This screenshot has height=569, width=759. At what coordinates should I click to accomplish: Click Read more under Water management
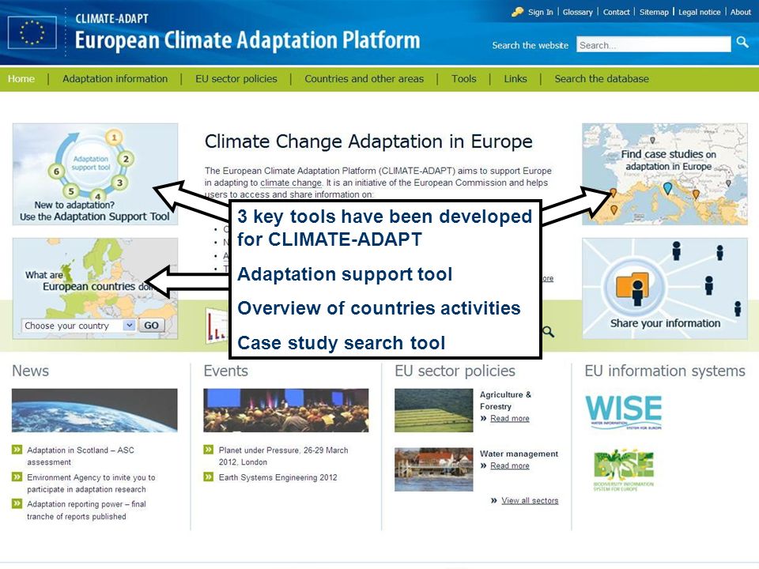[x=510, y=465]
